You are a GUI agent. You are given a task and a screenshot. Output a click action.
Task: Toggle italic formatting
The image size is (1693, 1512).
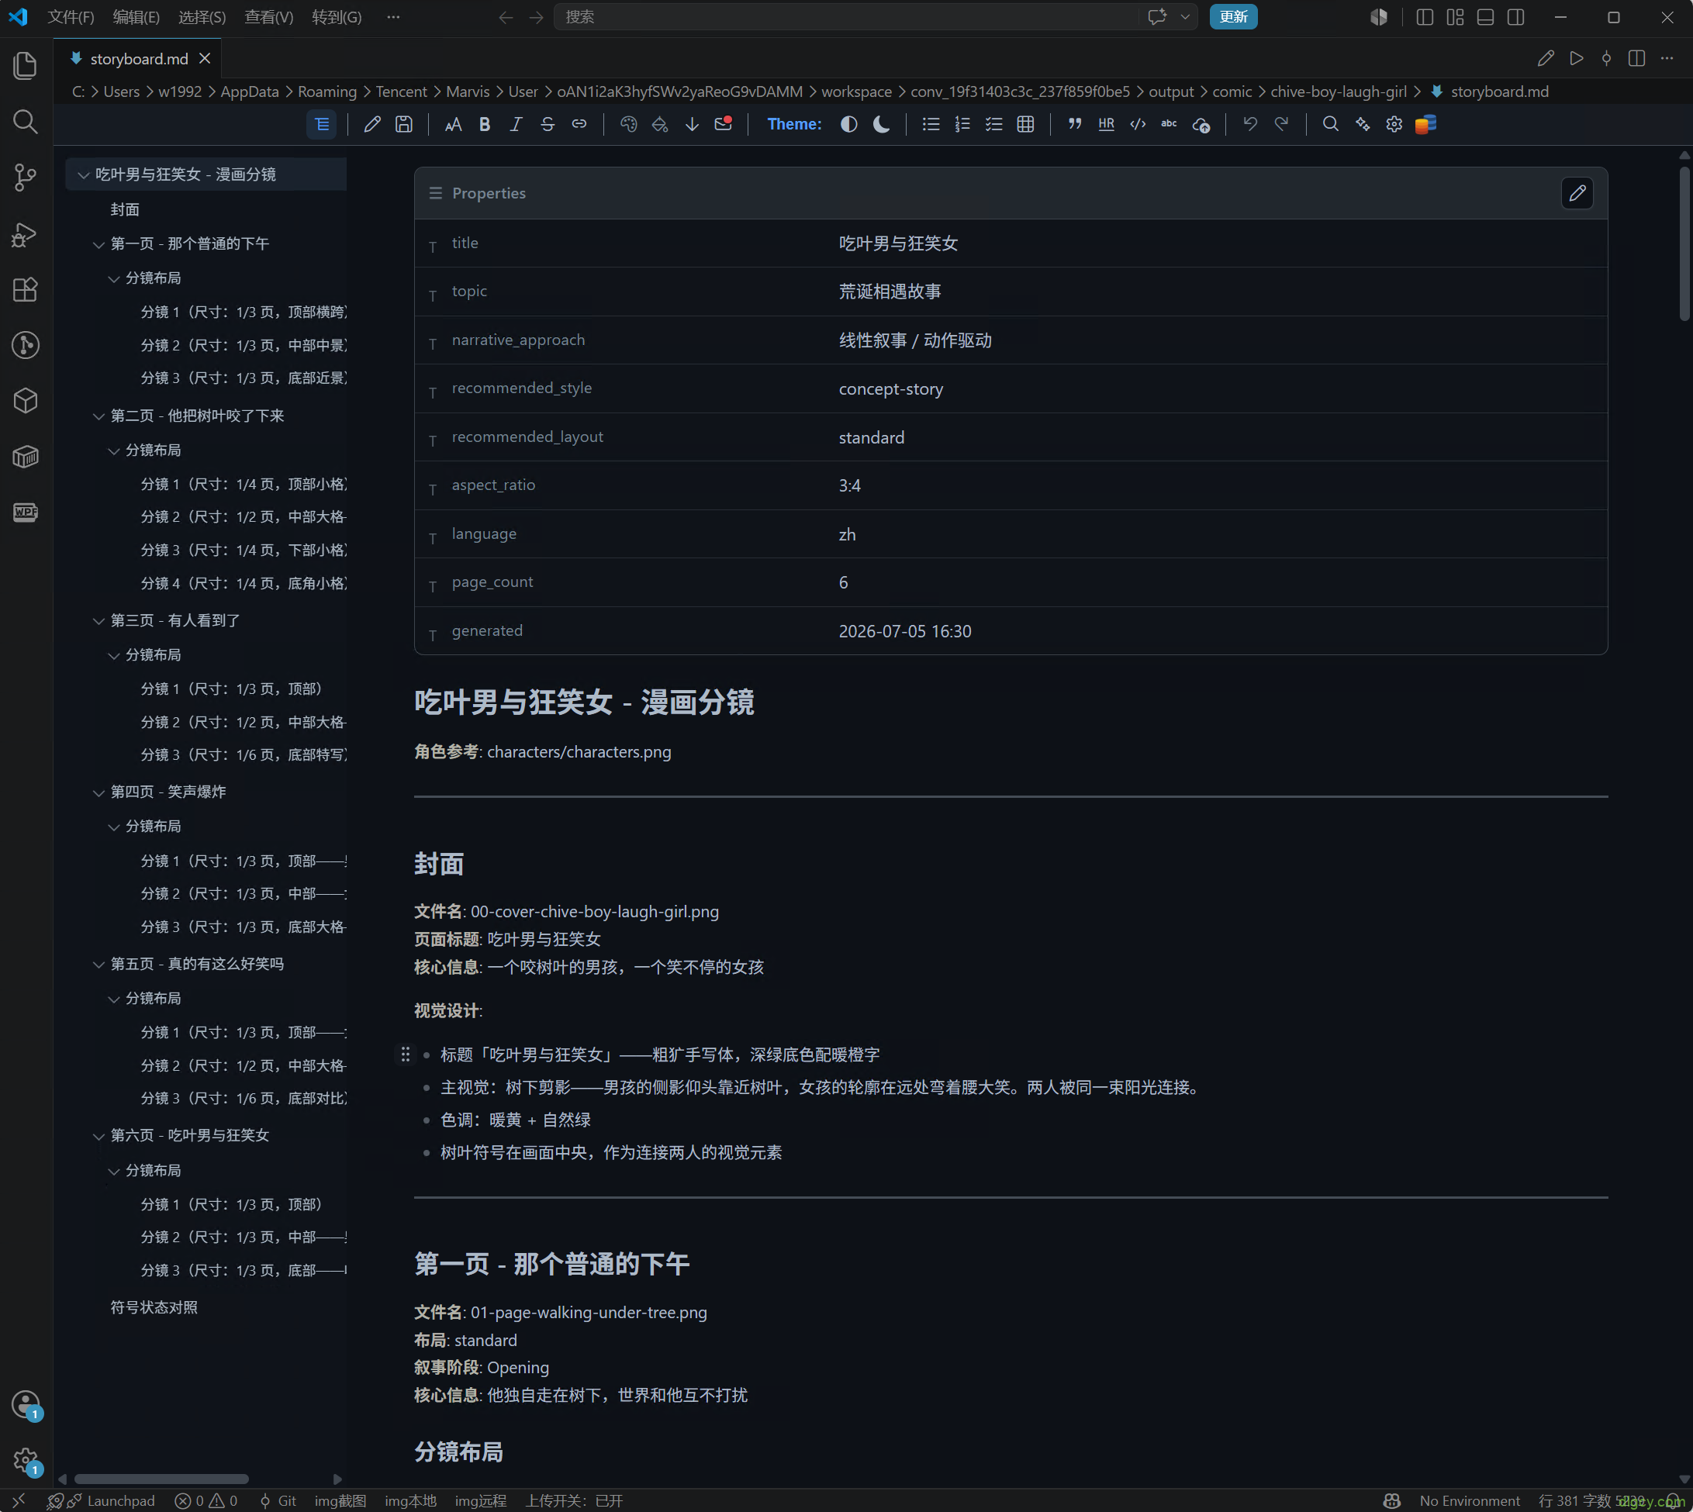tap(516, 125)
